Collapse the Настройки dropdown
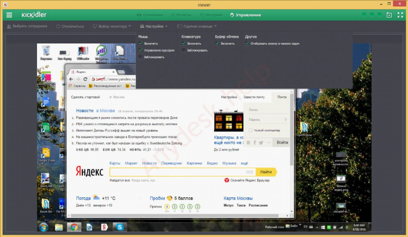The image size is (408, 237). [x=153, y=26]
